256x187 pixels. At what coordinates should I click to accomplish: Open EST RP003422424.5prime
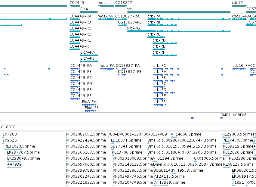click(66, 143)
